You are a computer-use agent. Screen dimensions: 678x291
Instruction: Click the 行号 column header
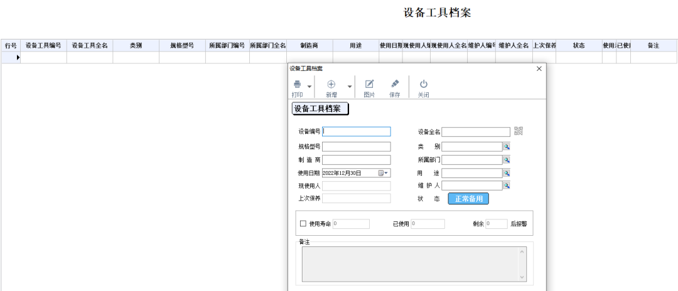click(x=11, y=45)
